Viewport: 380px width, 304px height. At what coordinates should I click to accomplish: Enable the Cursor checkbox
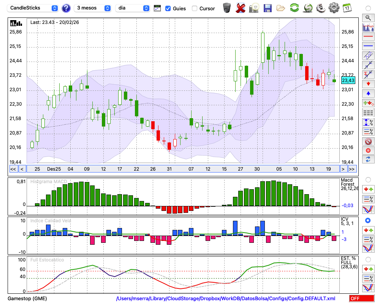click(195, 8)
